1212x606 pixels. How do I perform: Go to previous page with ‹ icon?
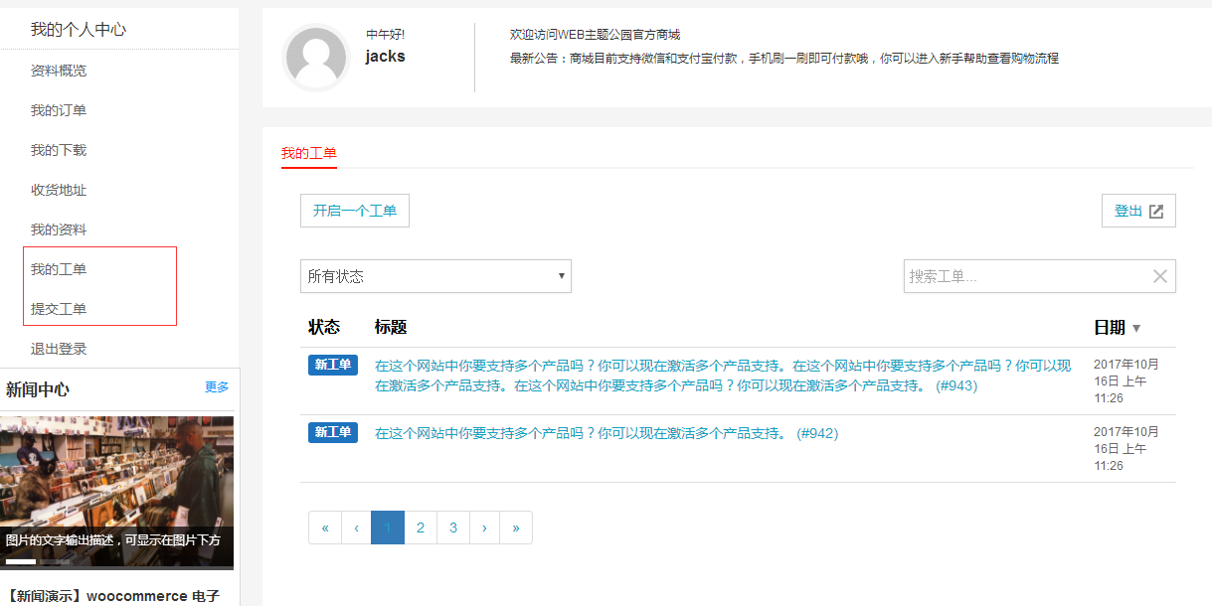356,528
